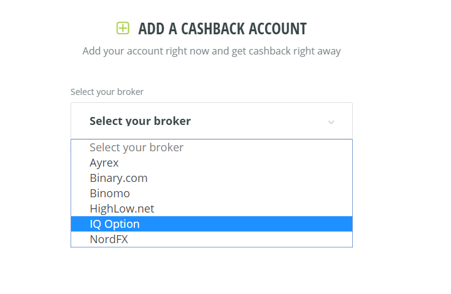
Task: Pick Binomo from the dropdown options
Action: point(212,193)
